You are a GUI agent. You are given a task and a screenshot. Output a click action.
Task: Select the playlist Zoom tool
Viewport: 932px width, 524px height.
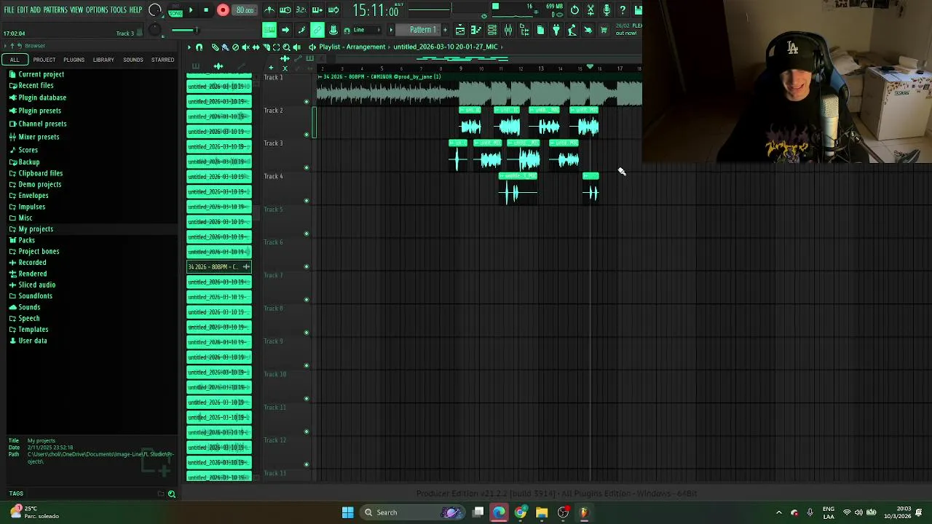[286, 47]
